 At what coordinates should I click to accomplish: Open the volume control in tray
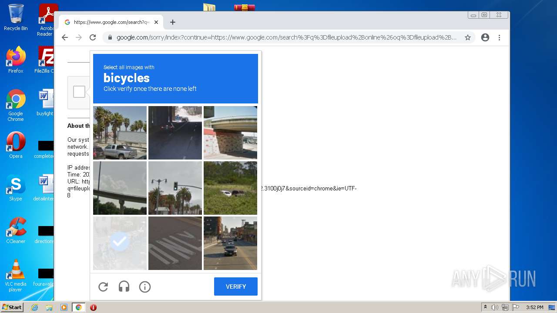tap(495, 307)
